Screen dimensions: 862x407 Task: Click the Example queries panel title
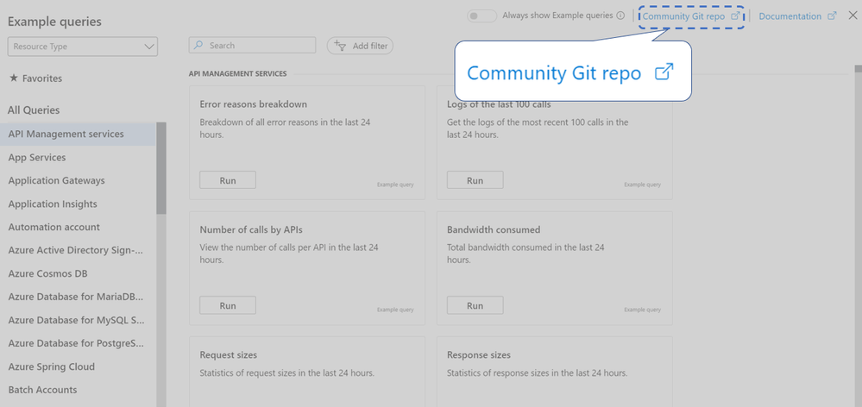pos(54,22)
